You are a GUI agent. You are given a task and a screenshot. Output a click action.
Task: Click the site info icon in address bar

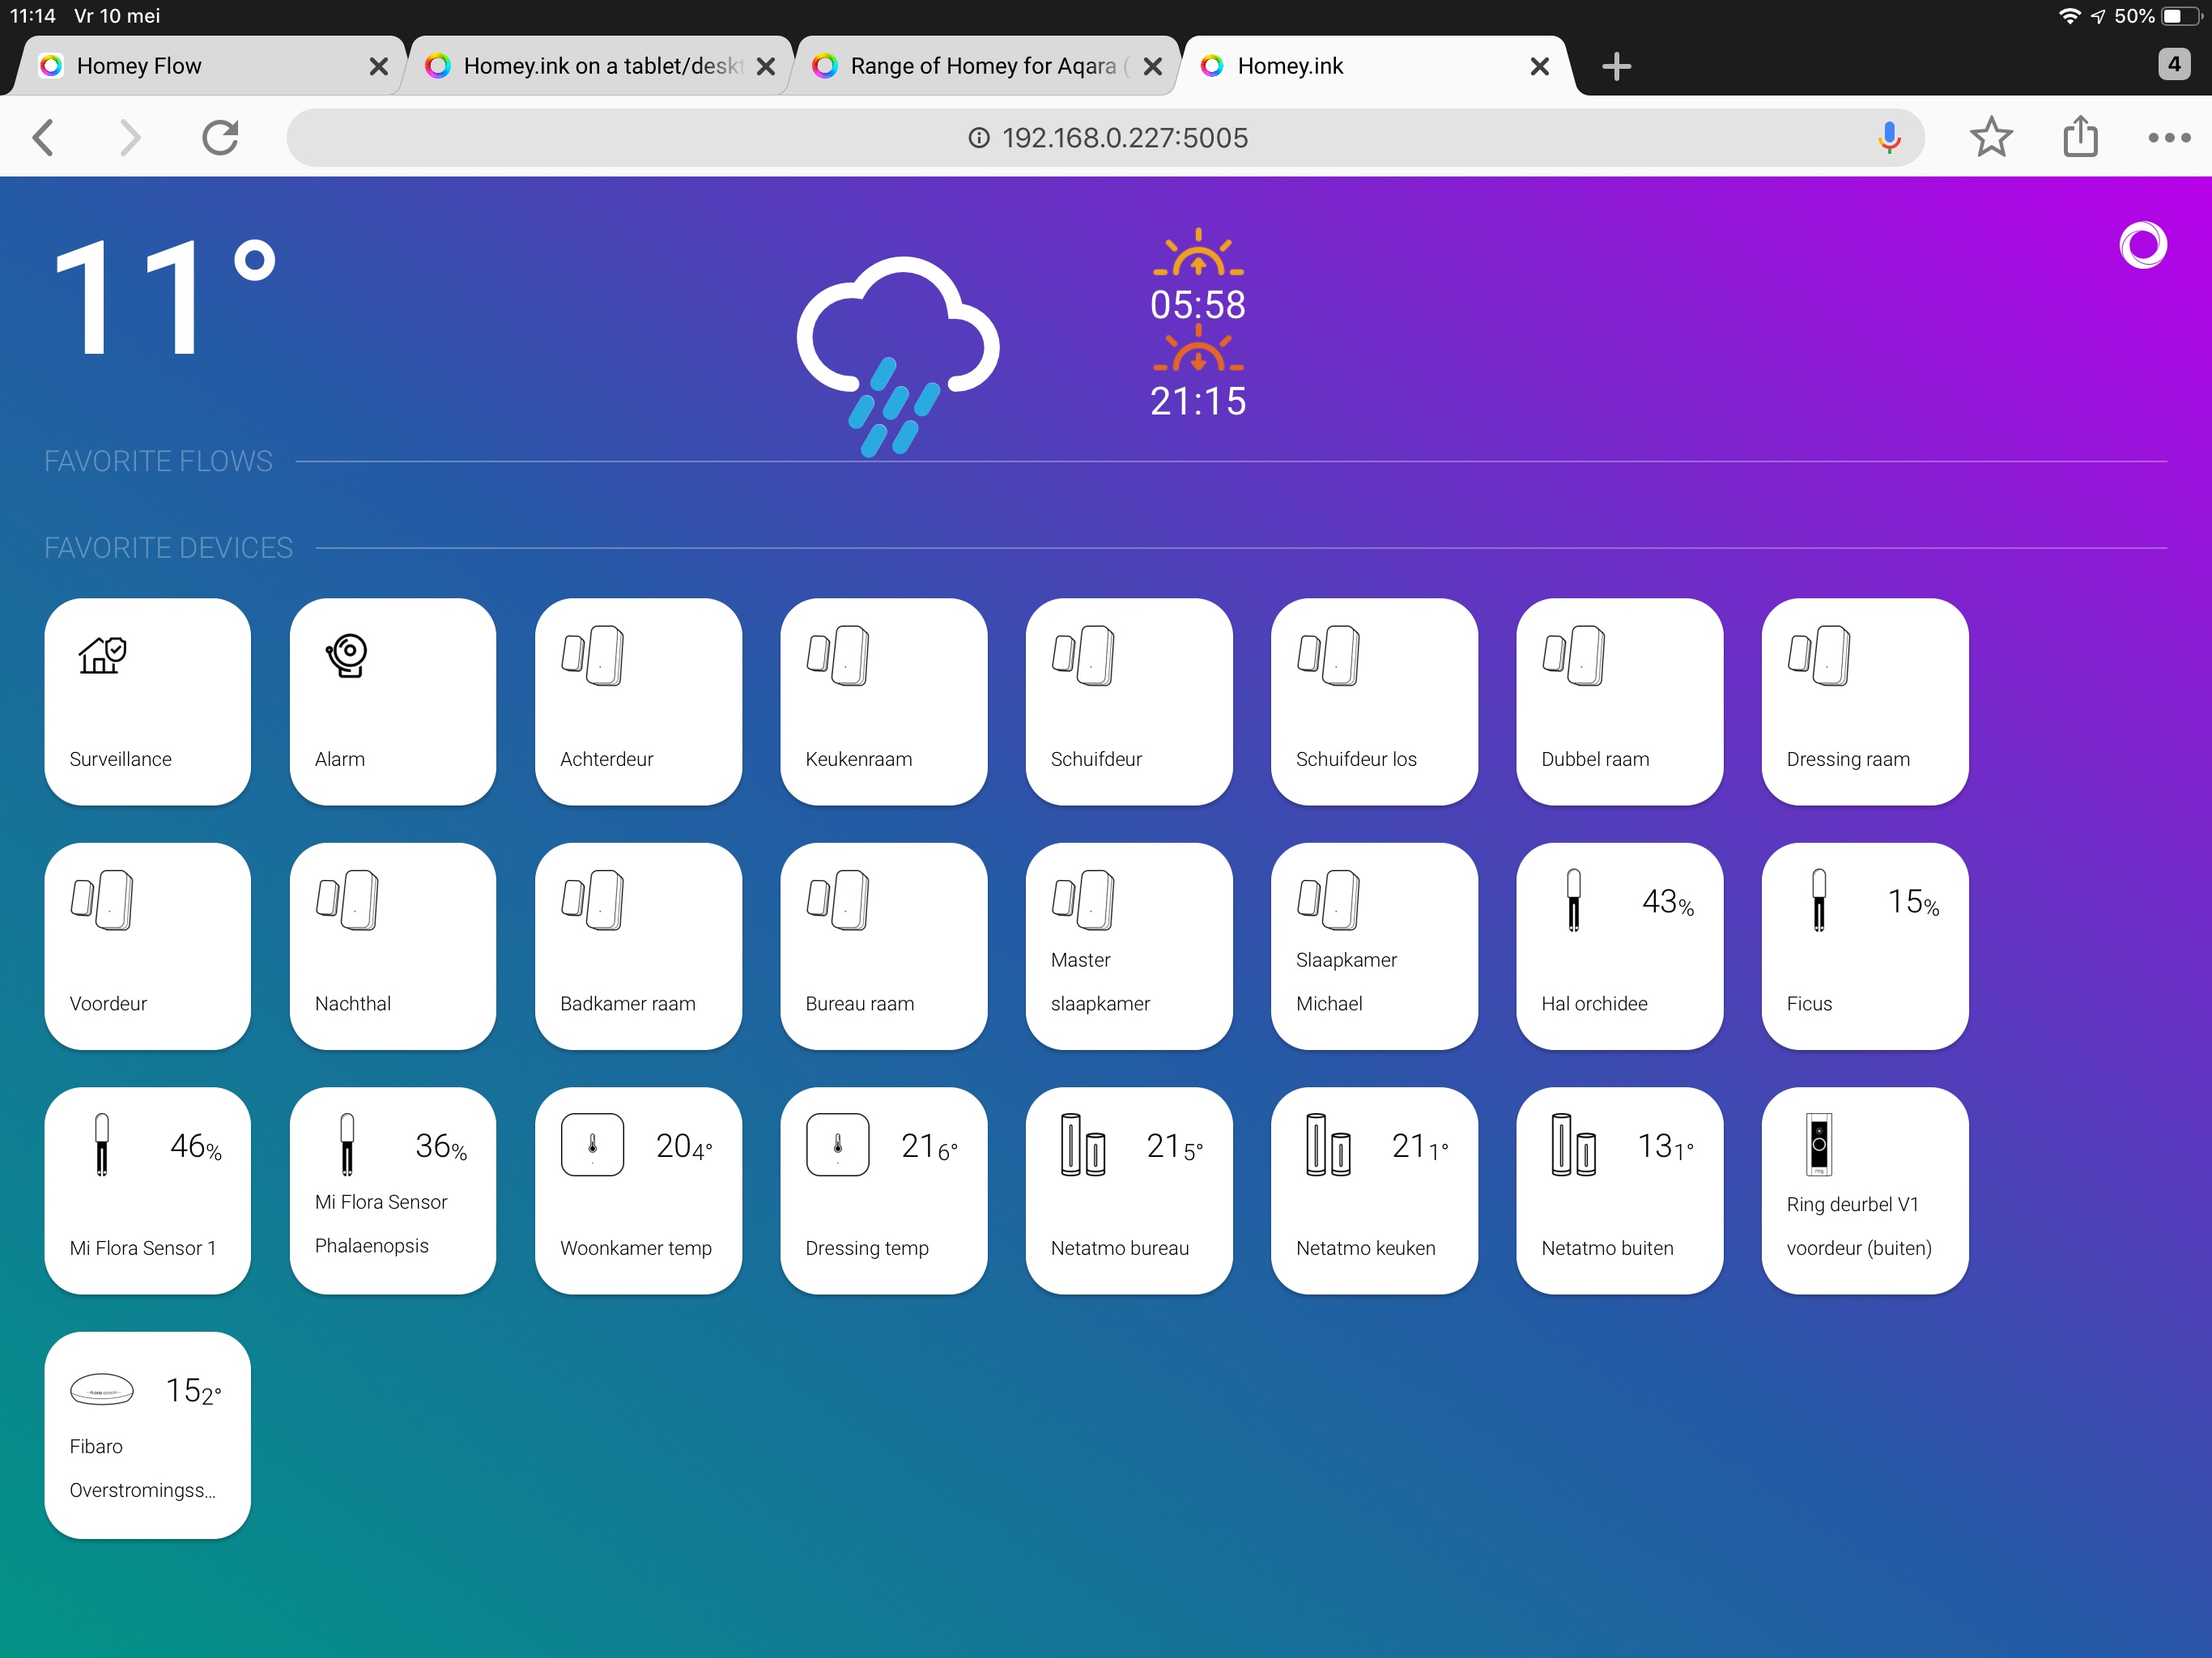[x=978, y=138]
